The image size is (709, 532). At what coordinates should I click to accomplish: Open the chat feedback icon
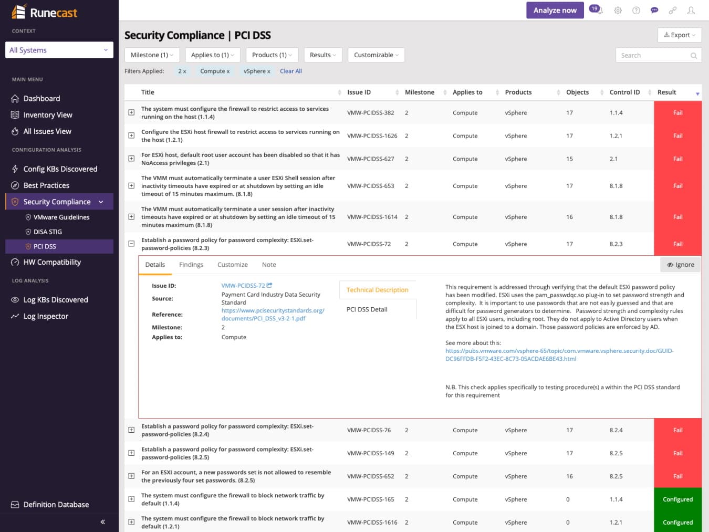654,11
